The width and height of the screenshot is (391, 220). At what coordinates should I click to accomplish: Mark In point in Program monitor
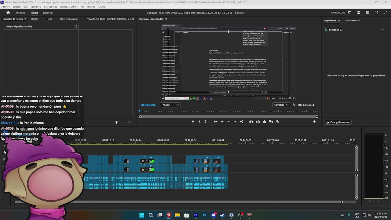(x=199, y=122)
